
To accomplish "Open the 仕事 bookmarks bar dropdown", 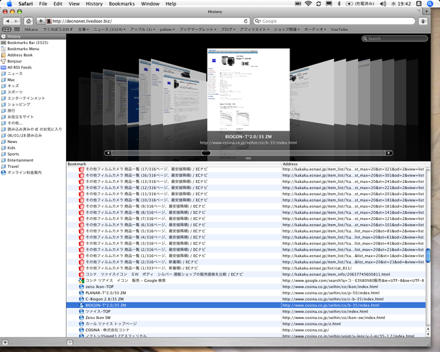I will pyautogui.click(x=83, y=29).
